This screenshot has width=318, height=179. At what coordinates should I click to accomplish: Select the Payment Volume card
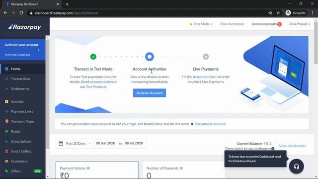tap(97, 170)
